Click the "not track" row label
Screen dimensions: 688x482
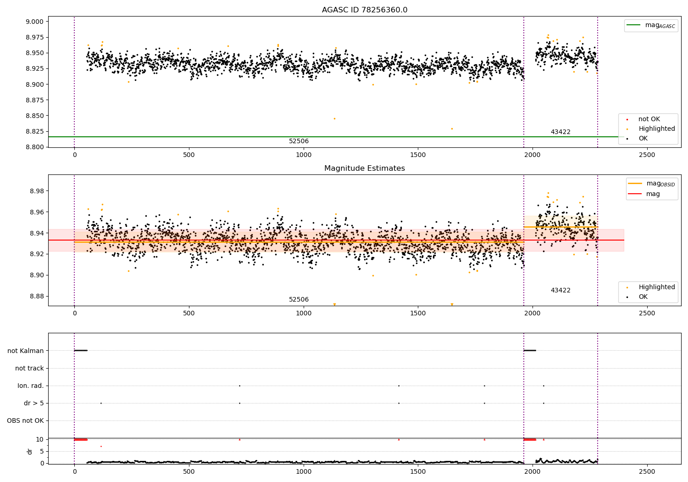pyautogui.click(x=29, y=369)
